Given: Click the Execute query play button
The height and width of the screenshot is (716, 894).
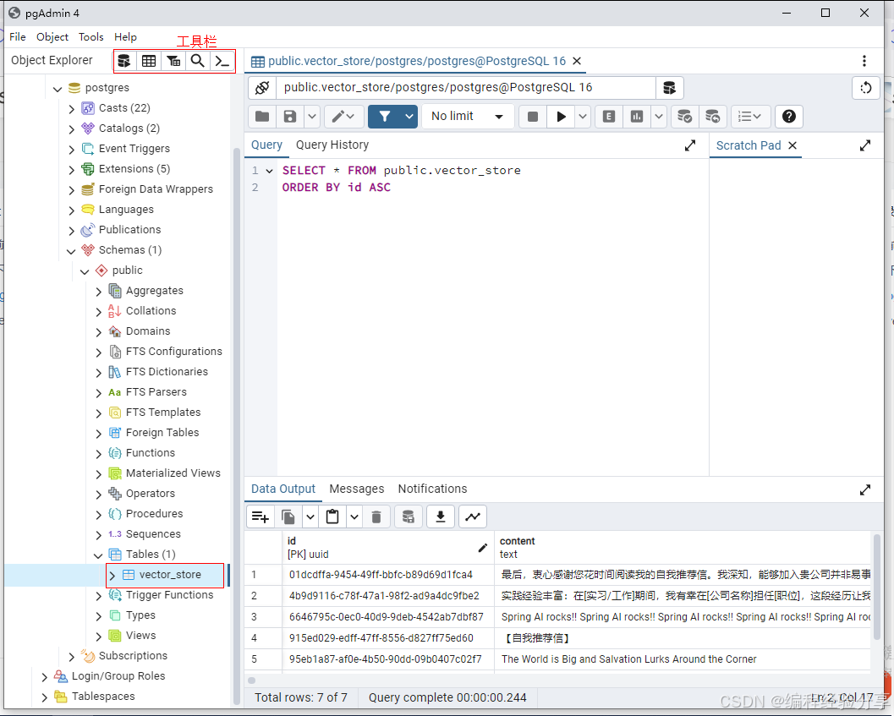Looking at the screenshot, I should (x=560, y=117).
